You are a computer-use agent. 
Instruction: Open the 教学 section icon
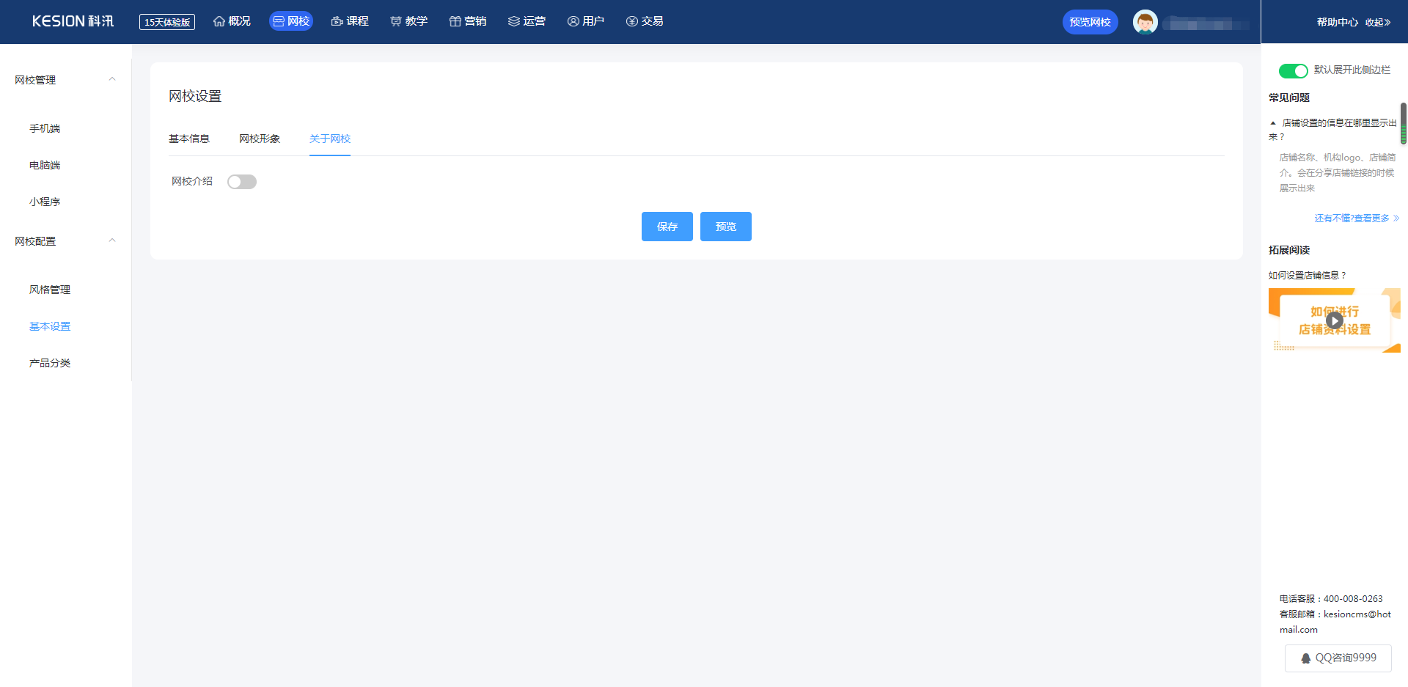click(x=396, y=21)
